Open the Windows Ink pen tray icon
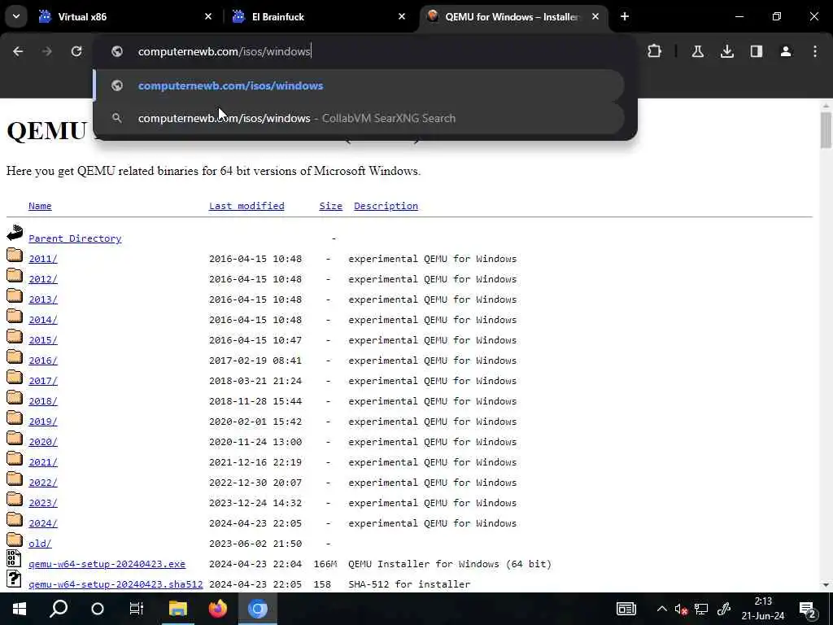The width and height of the screenshot is (833, 625). (x=723, y=609)
